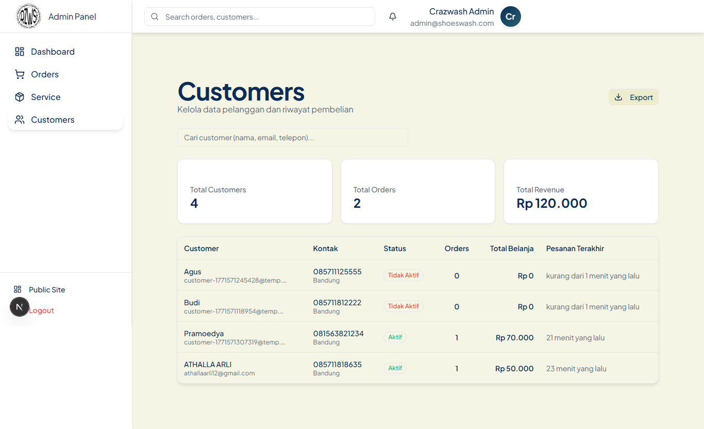Click the Admin Panel title
Screen dimensions: 704x429
72,16
